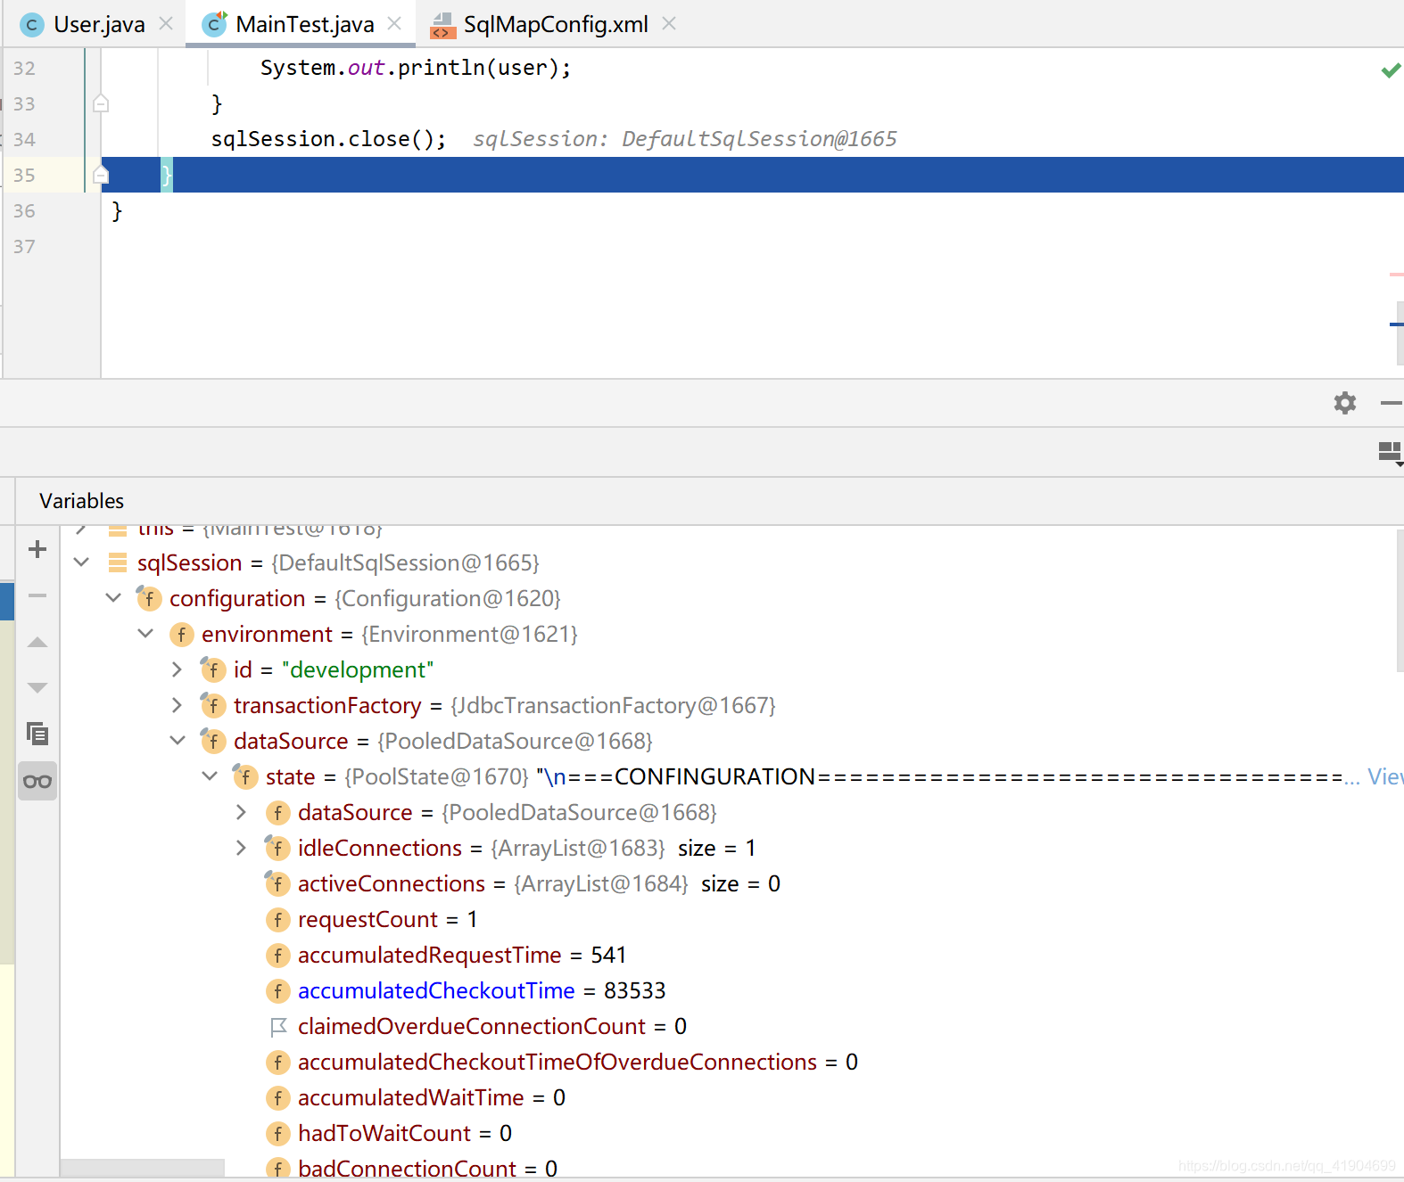Select the configuration = {Configuration@1620} row
The image size is (1404, 1182).
tap(731, 598)
